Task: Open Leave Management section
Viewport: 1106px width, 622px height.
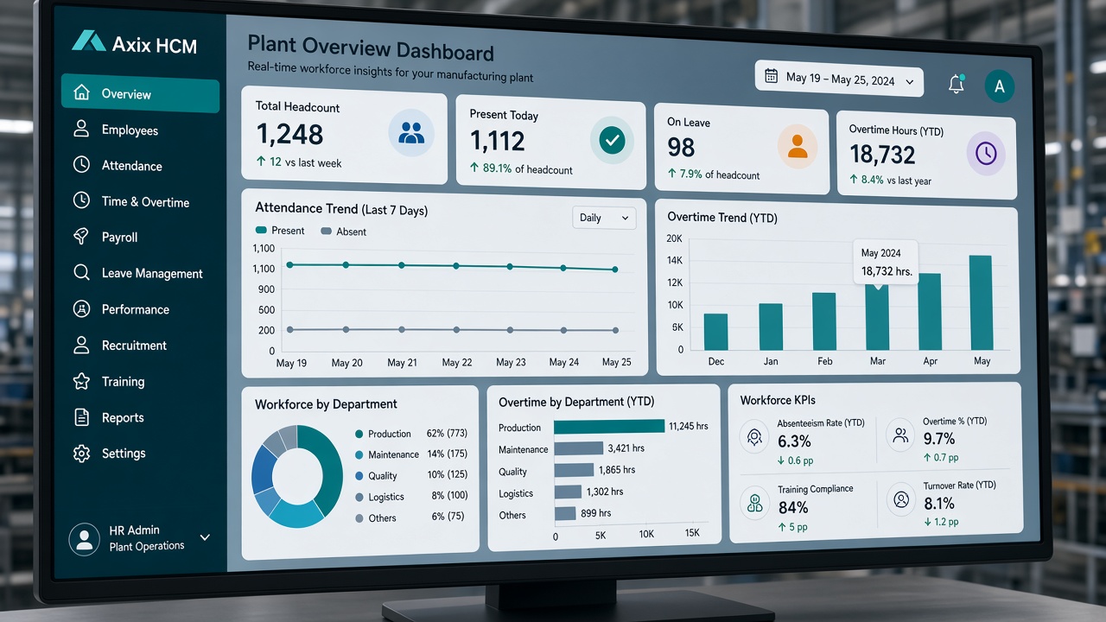Action: tap(140, 273)
